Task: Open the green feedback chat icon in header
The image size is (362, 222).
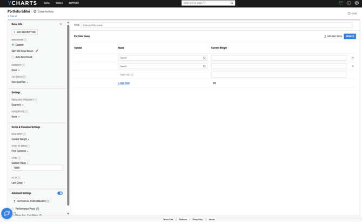Action: (341, 3)
